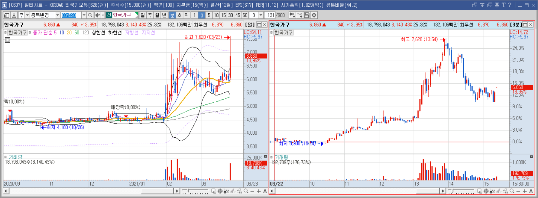Click gear icon on 3-minute chart bottom bar
This screenshot has width=538, height=198.
486,191
